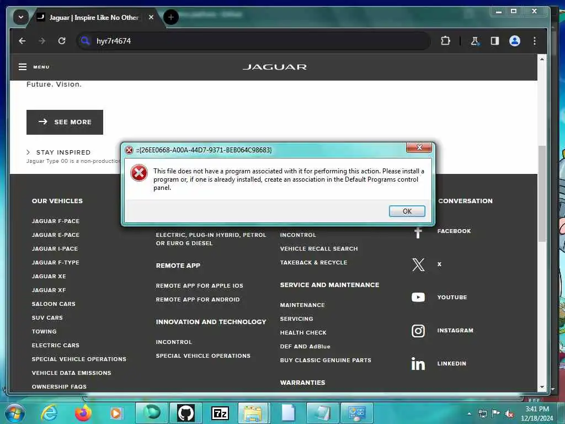Click the LinkedIn social icon
This screenshot has height=424, width=565.
tap(418, 363)
